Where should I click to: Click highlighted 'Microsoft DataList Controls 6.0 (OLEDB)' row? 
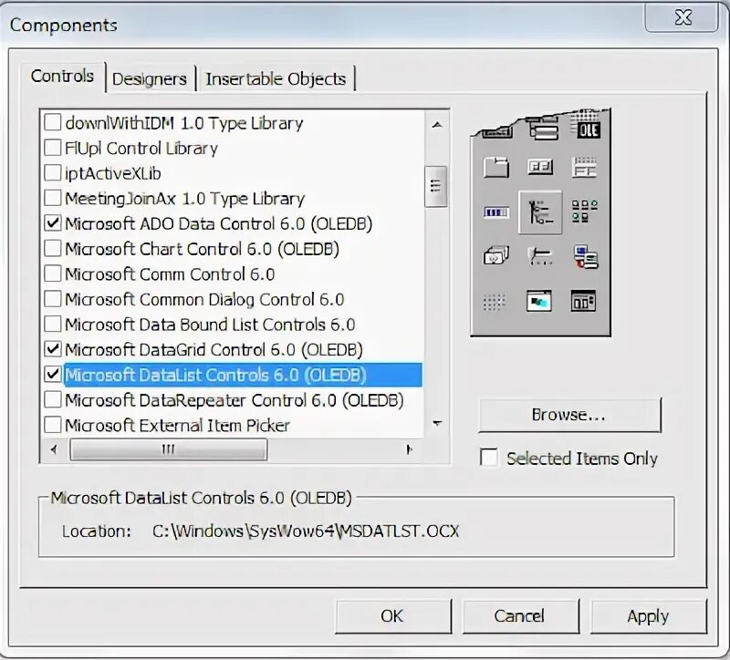point(243,375)
